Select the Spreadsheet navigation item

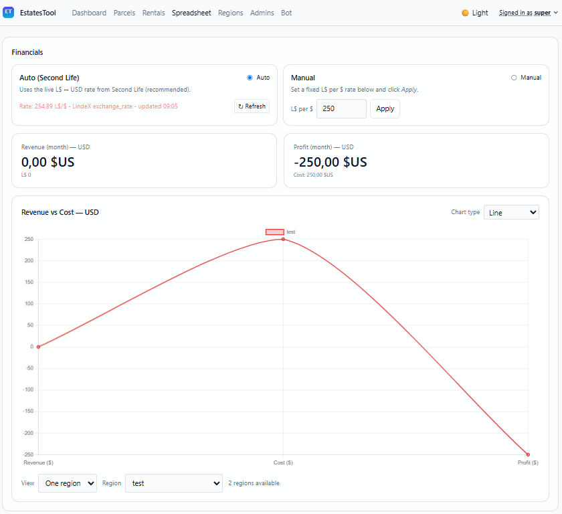click(x=191, y=12)
